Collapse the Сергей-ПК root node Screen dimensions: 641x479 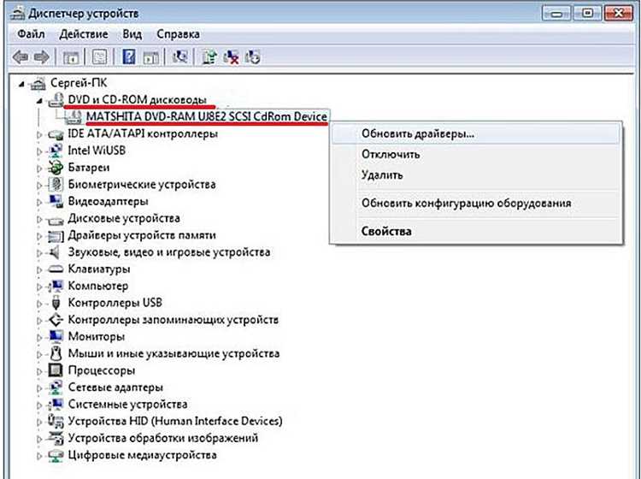[21, 85]
